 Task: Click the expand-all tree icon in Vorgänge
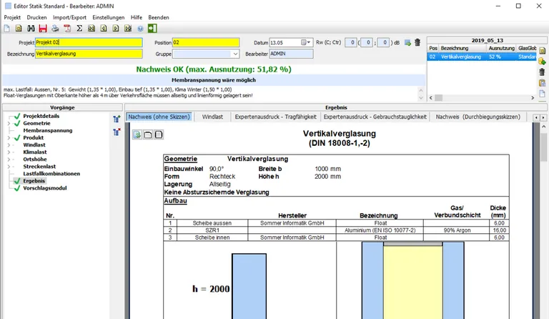pos(116,119)
